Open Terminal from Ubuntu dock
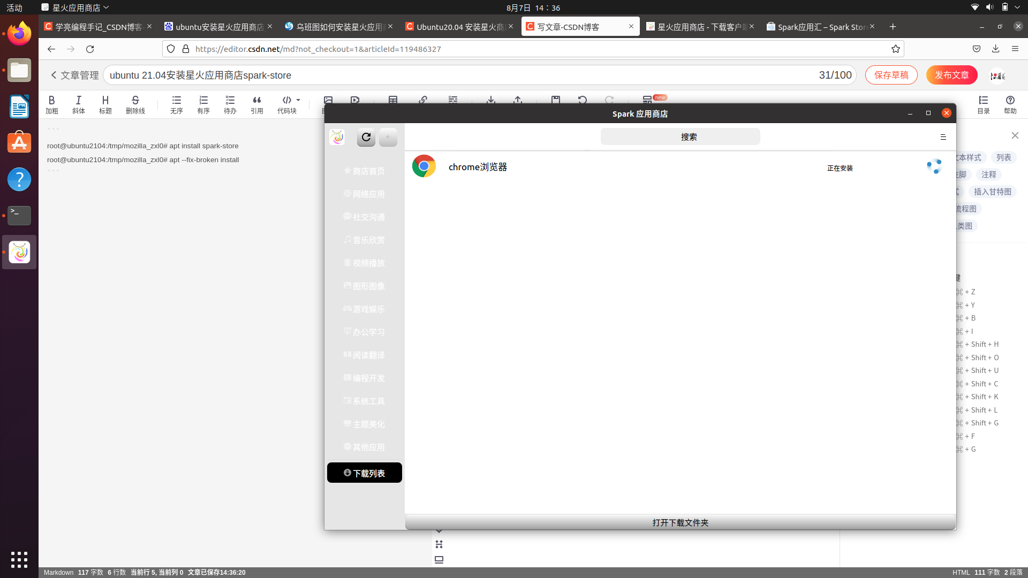The image size is (1028, 578). [x=19, y=216]
